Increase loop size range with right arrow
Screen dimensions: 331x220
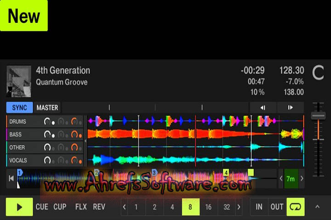(x=239, y=207)
